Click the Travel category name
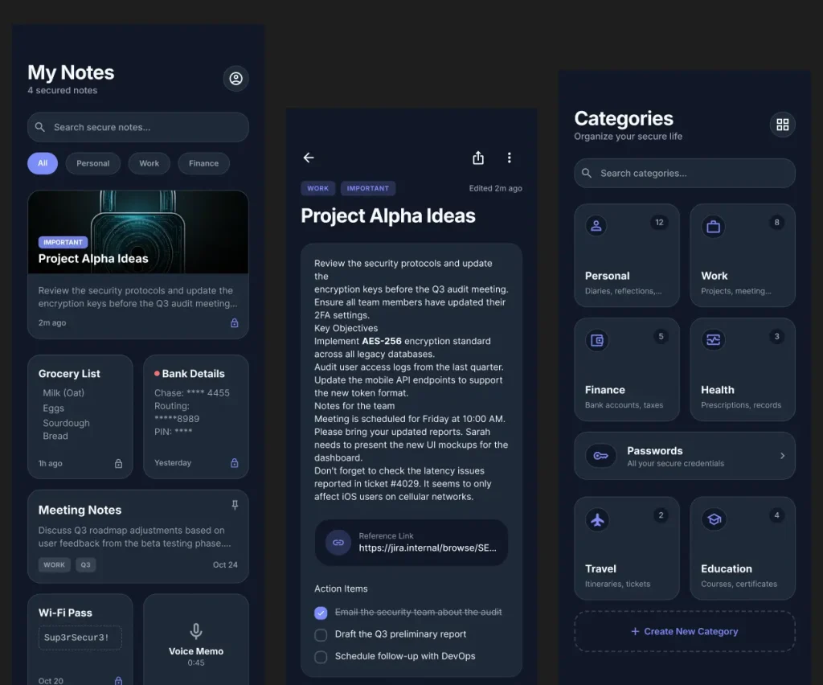Screen dimensions: 823x685 click(x=600, y=569)
